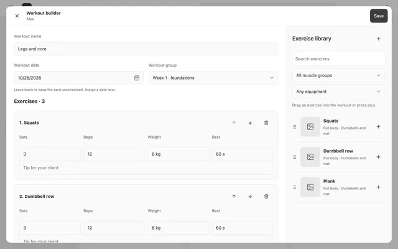Edit Rest field for Squats

tap(243, 154)
